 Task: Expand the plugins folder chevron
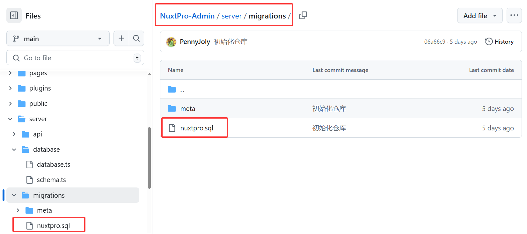tap(10, 88)
